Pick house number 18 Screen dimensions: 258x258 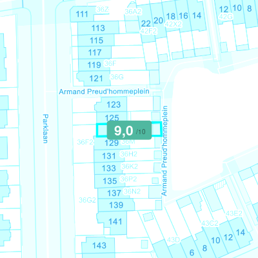171,16
